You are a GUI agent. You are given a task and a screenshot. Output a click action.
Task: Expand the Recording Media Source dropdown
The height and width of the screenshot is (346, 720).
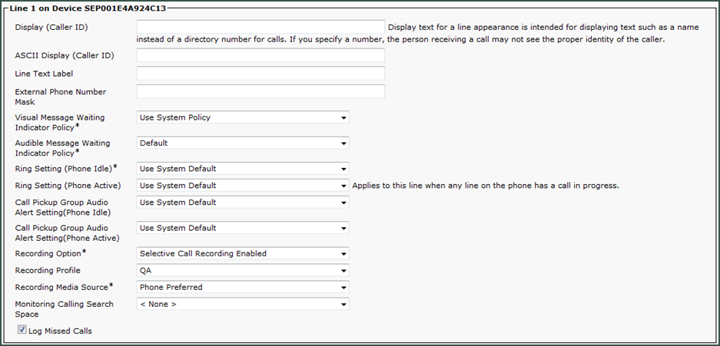[243, 288]
